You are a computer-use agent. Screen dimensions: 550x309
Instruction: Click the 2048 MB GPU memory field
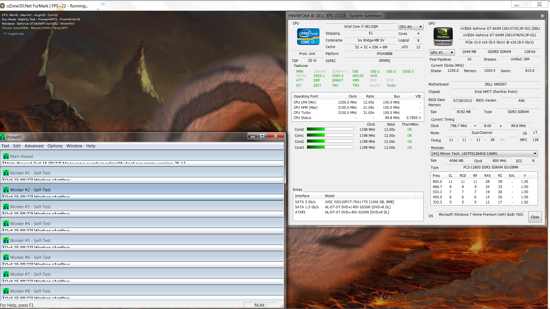click(x=469, y=52)
